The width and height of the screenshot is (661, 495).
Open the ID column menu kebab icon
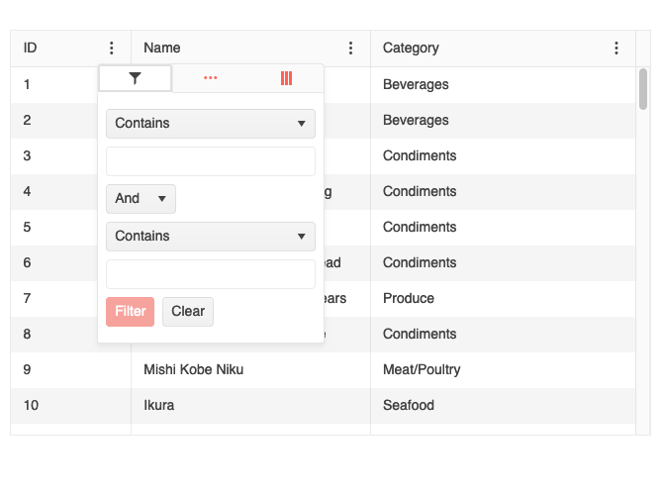pos(111,49)
